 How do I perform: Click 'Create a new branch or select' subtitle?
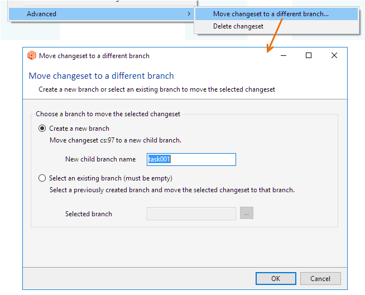[157, 89]
